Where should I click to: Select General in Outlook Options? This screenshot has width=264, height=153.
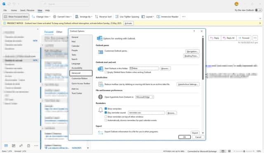[81, 37]
